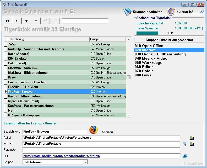Click the Firefox icon beside Starten

(94, 130)
